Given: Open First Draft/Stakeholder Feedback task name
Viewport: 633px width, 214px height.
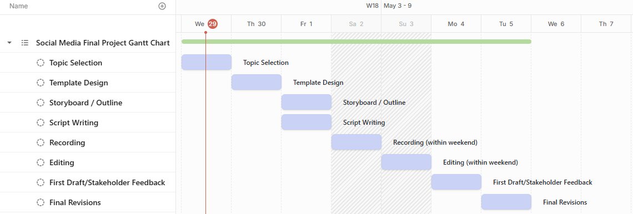Looking at the screenshot, I should pyautogui.click(x=107, y=182).
